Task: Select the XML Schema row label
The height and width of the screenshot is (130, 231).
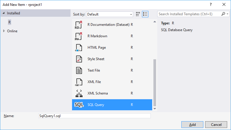Action: pos(98,93)
